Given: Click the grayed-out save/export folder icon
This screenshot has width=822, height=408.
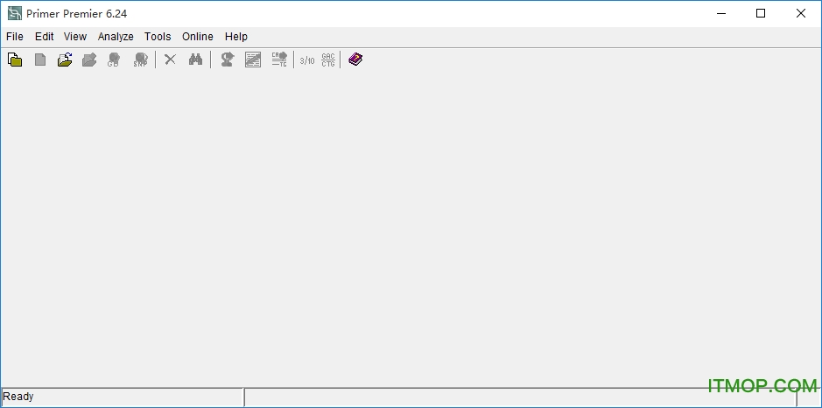Looking at the screenshot, I should 89,60.
